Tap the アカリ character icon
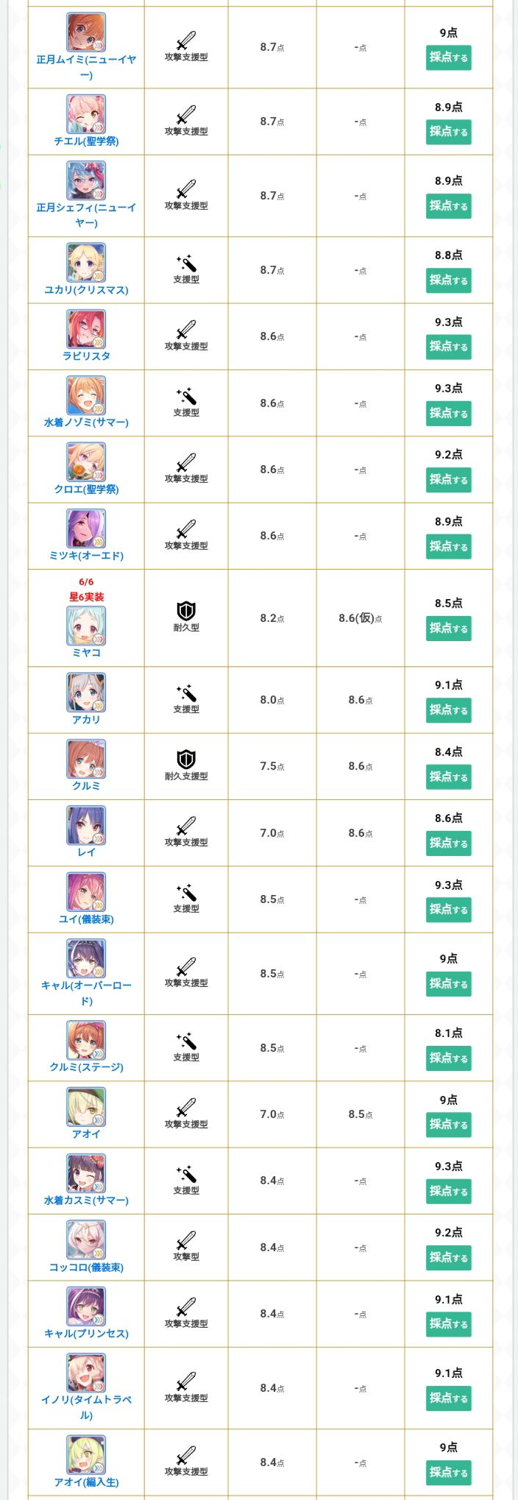Image resolution: width=518 pixels, height=1500 pixels. (x=86, y=693)
